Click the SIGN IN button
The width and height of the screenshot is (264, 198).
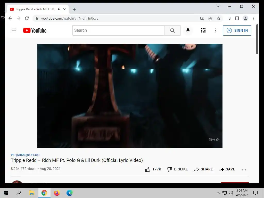coord(237,30)
